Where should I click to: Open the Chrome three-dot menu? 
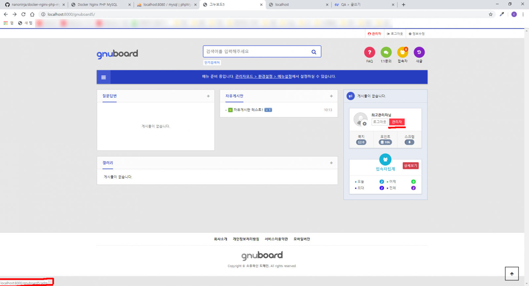[523, 14]
